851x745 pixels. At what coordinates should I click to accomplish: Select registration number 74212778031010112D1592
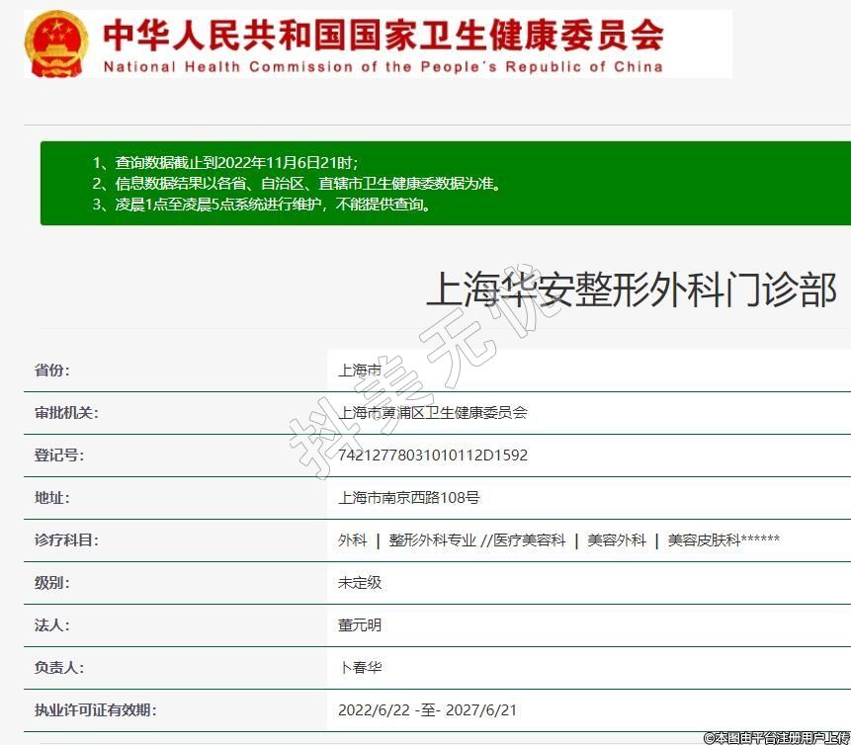coord(433,455)
